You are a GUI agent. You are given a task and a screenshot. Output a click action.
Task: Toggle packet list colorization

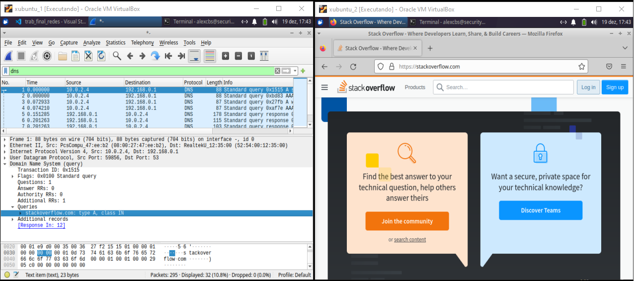coord(210,56)
